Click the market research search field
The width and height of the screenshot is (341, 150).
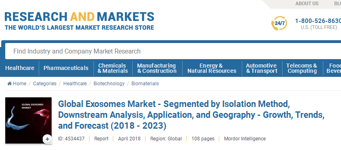coord(173,51)
